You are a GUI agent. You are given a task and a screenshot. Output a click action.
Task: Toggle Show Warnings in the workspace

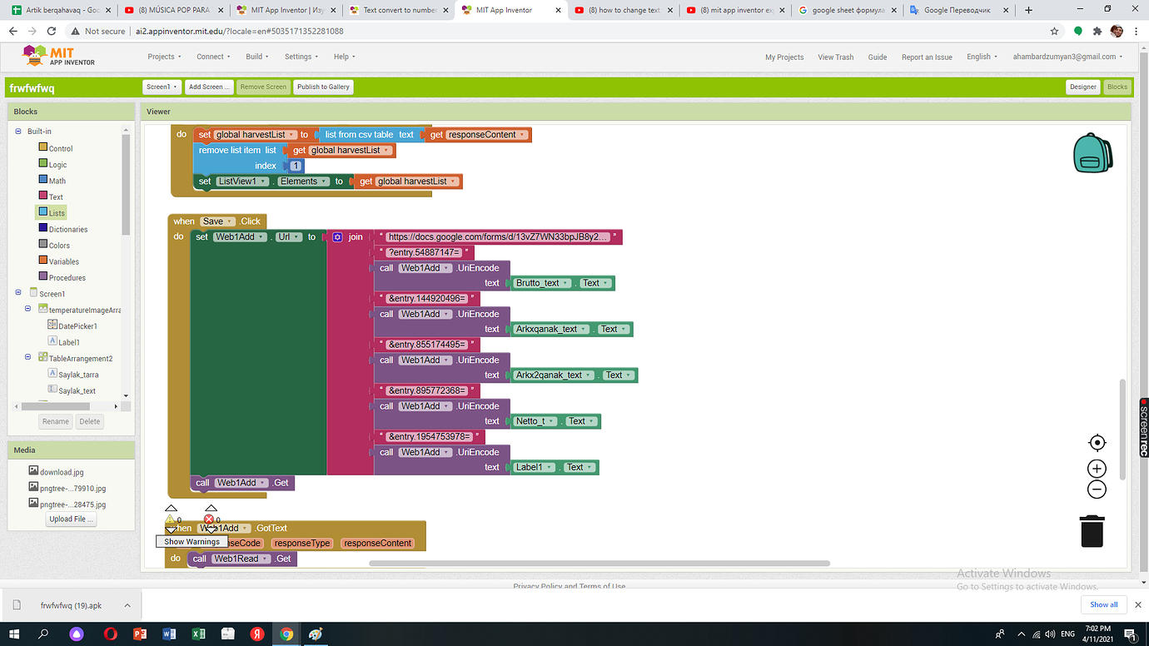click(x=191, y=541)
